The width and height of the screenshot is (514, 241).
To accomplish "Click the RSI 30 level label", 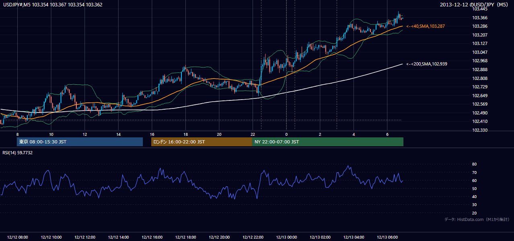I will pyautogui.click(x=475, y=205).
